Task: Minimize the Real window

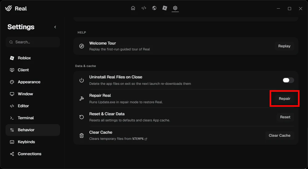Action: (x=278, y=8)
